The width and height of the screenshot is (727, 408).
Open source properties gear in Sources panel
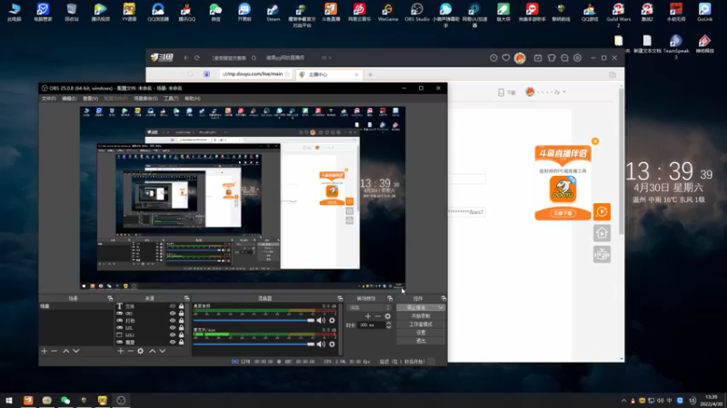(141, 351)
